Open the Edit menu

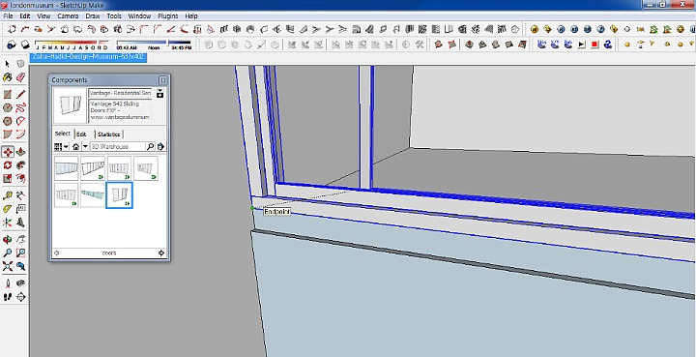coord(25,16)
